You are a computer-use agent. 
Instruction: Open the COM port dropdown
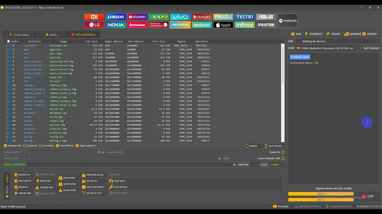click(326, 48)
